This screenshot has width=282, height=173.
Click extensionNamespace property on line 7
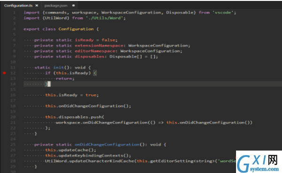pos(99,45)
